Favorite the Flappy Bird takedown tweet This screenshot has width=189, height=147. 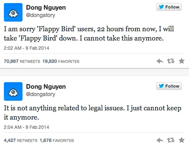click(182, 61)
